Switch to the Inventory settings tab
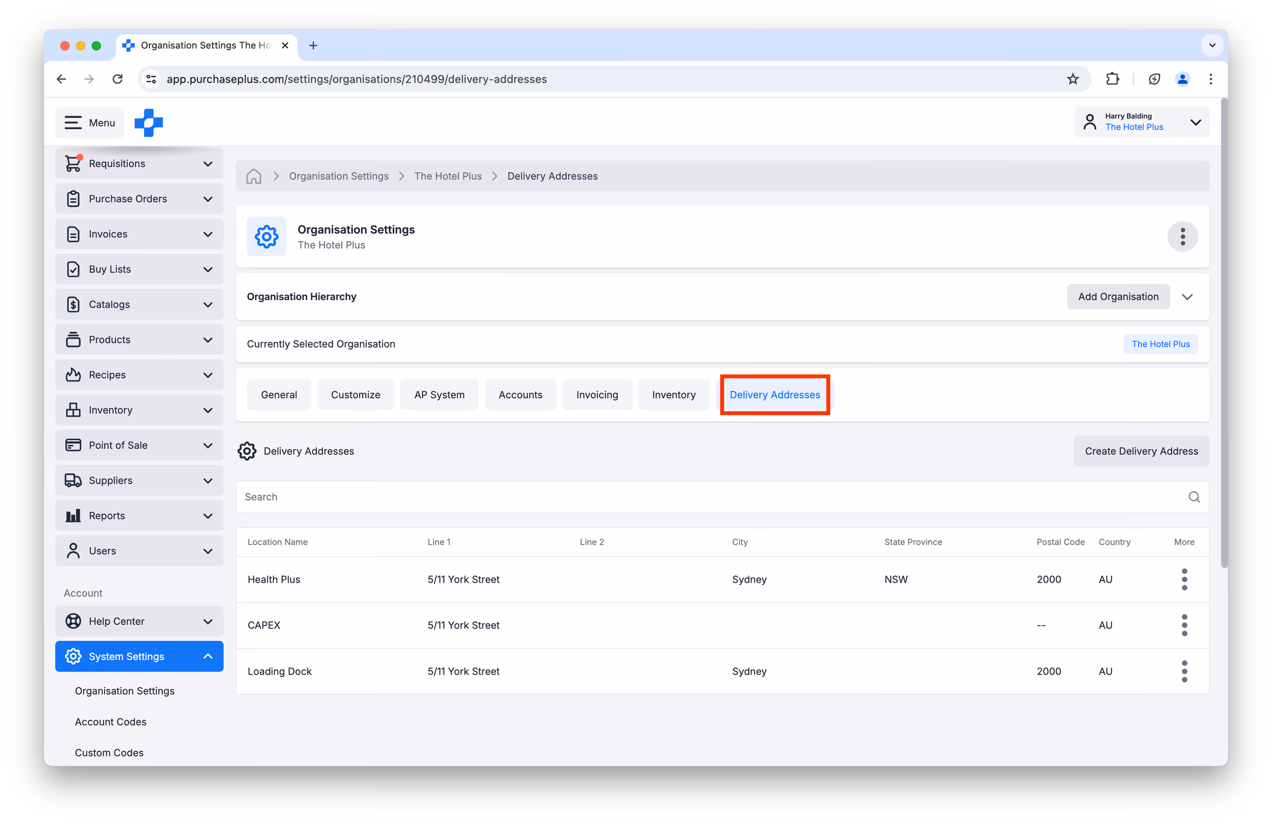The image size is (1272, 824). 673,395
